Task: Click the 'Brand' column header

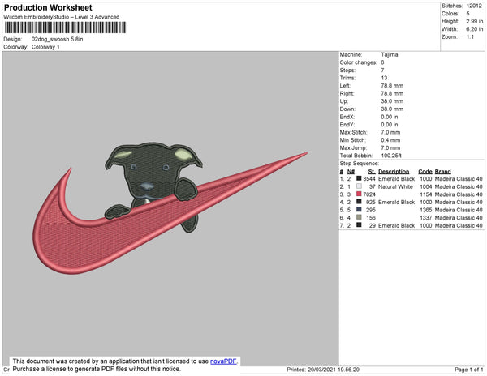Action: tap(443, 172)
